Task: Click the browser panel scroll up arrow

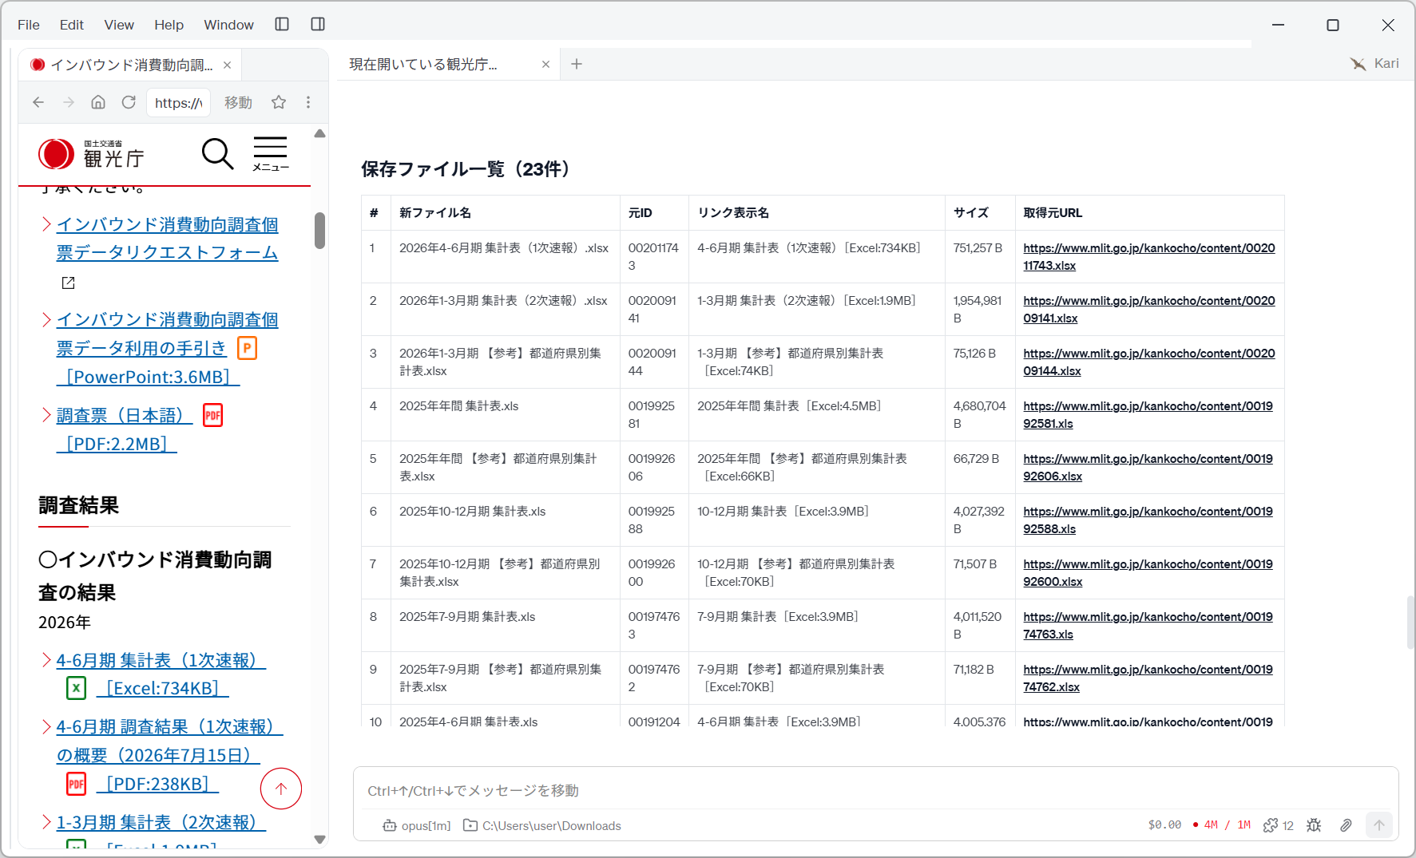Action: click(319, 134)
